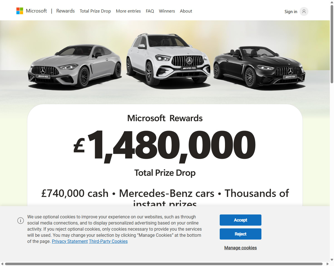
Task: Open the Total Prize Drop menu item
Action: [x=95, y=11]
